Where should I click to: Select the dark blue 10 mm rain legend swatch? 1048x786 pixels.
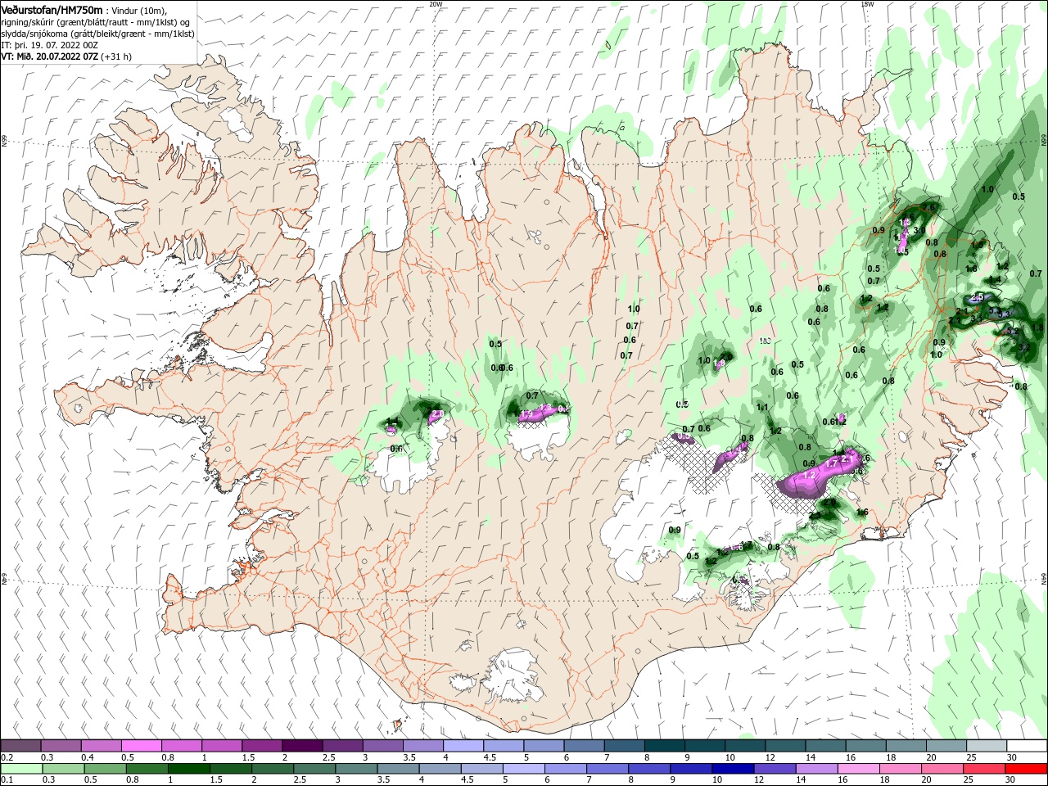[x=731, y=769]
